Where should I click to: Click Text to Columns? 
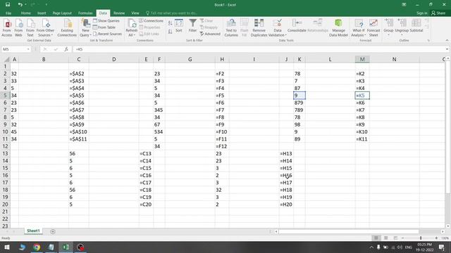[231, 28]
